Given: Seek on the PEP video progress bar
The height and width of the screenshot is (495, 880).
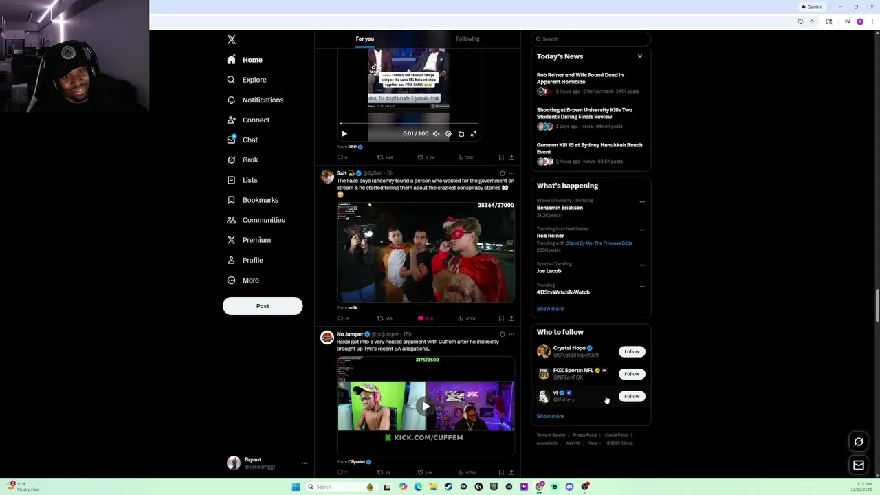Looking at the screenshot, I should (409, 124).
